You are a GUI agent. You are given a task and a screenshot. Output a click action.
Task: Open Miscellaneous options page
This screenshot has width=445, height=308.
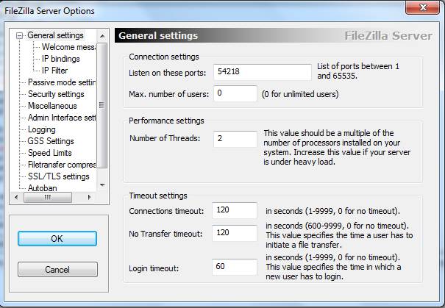(x=52, y=106)
